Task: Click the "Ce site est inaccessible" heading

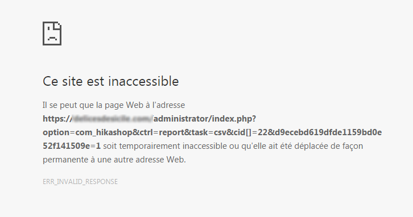Action: pyautogui.click(x=110, y=81)
